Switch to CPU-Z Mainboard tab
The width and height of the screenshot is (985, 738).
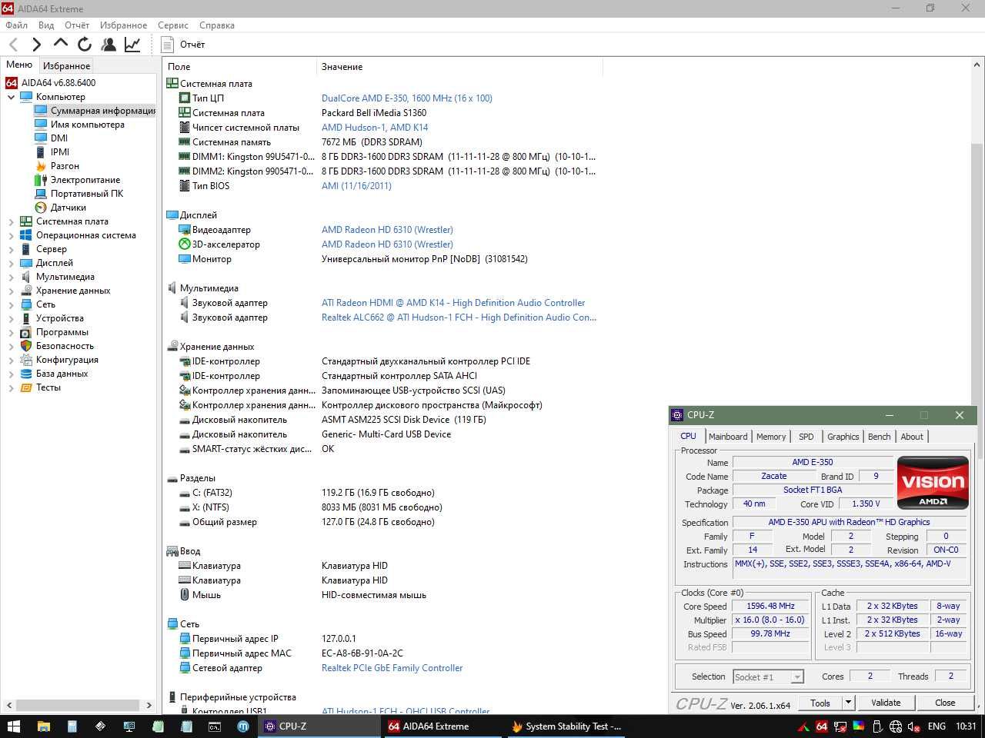click(x=728, y=437)
